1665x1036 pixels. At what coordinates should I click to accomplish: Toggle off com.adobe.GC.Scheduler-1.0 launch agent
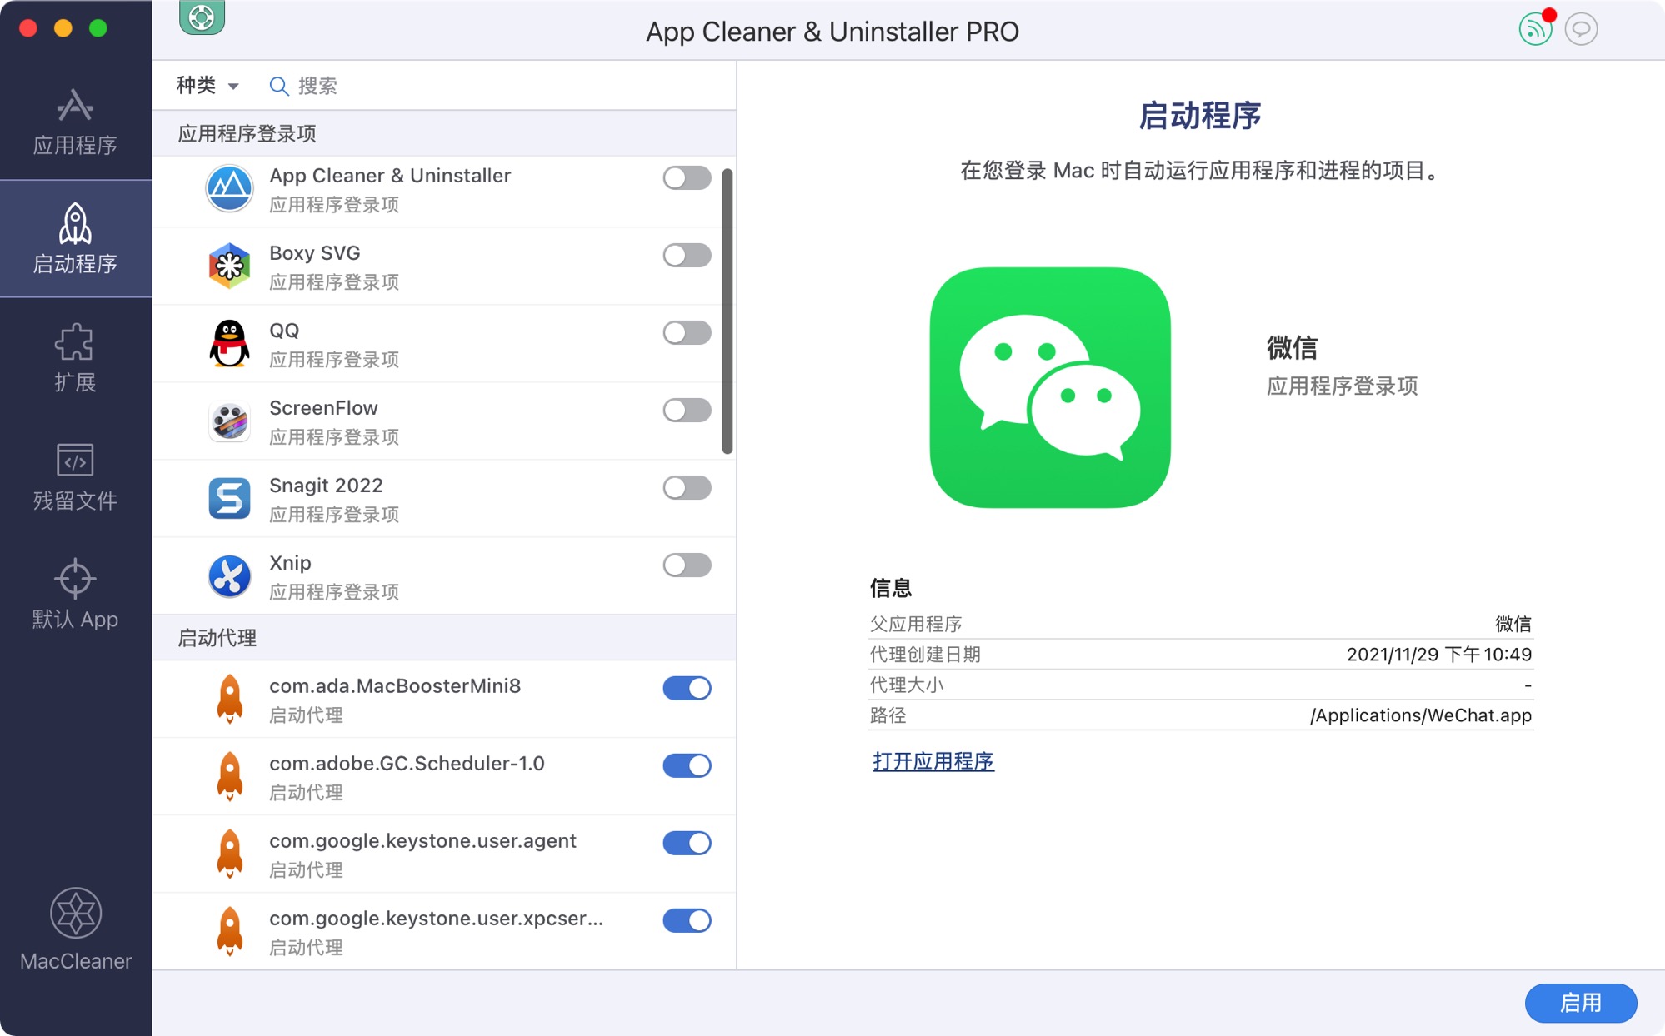(x=687, y=765)
